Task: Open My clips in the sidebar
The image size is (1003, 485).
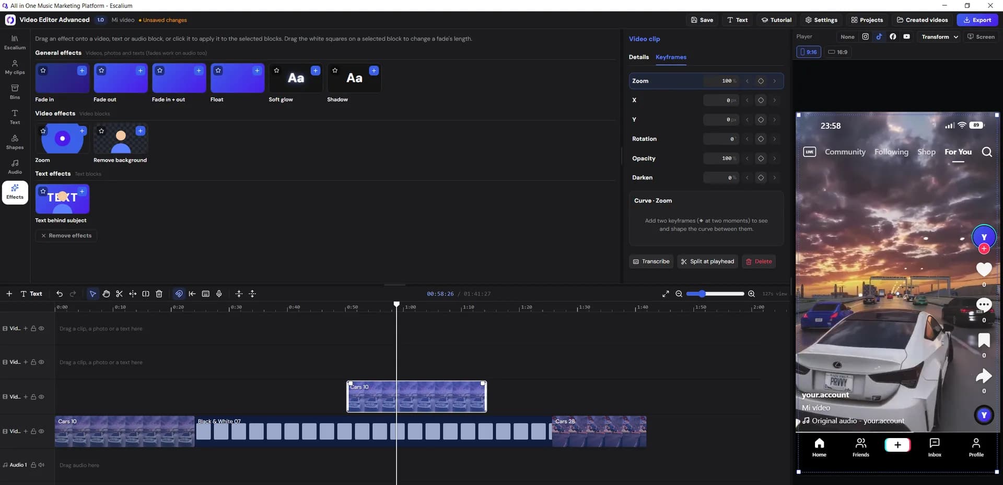Action: 15,67
